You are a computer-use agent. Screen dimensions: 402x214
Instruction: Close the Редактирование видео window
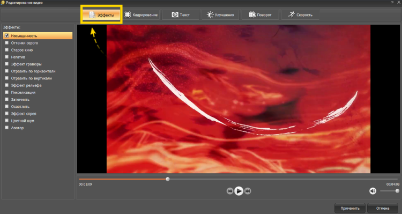(x=399, y=2)
